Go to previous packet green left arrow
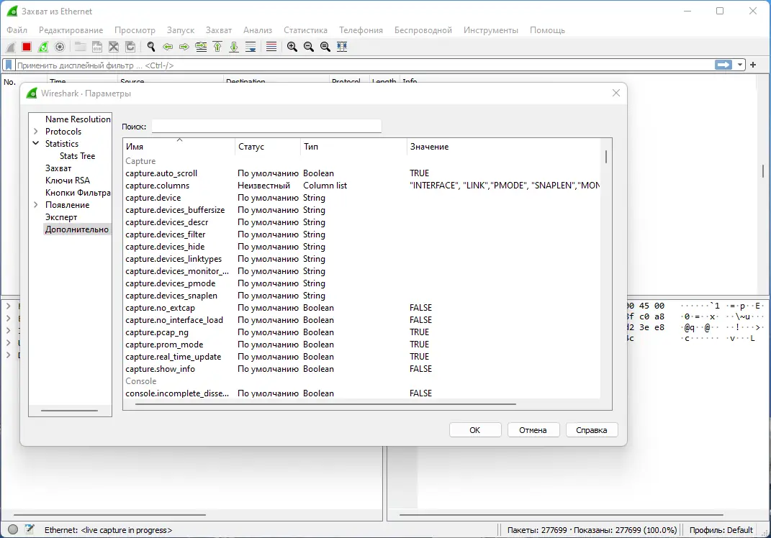Viewport: 771px width, 538px height. click(168, 47)
